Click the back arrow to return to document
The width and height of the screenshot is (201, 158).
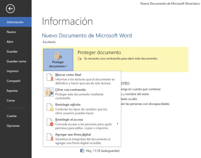pos(10,8)
